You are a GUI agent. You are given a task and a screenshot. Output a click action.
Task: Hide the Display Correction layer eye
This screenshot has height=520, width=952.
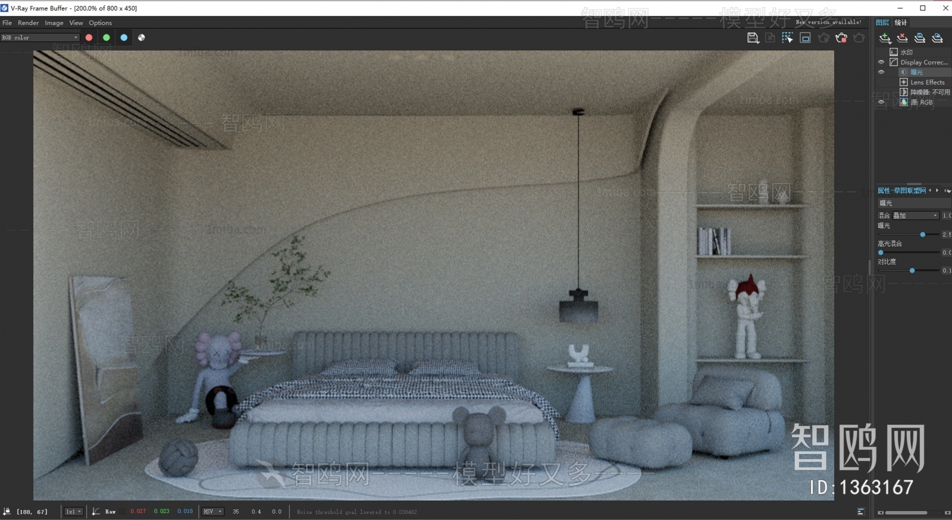(x=881, y=62)
